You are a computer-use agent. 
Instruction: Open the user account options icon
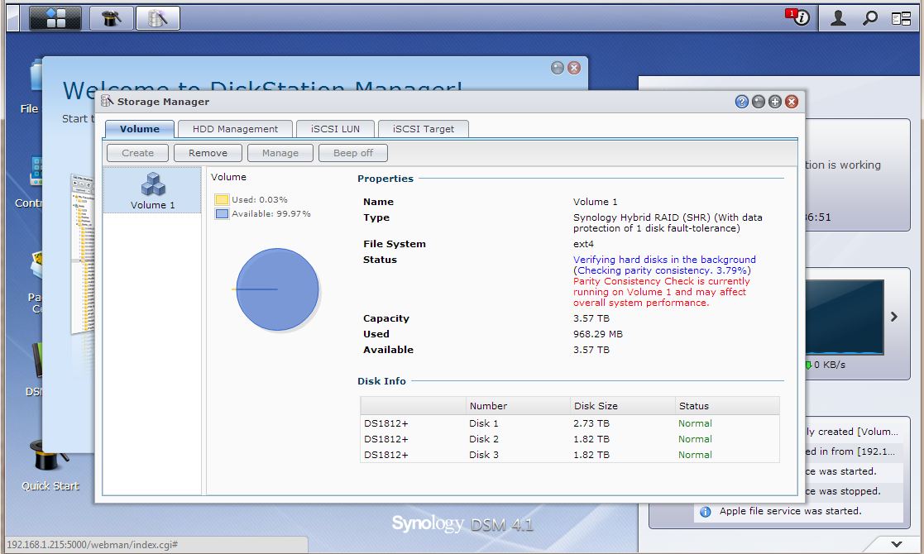coord(838,18)
